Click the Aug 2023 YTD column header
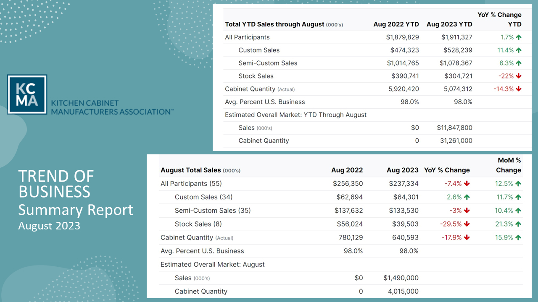The image size is (538, 302). 449,24
